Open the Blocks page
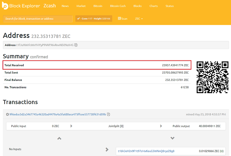Viewport: 231px width, 156px height. [137, 6]
